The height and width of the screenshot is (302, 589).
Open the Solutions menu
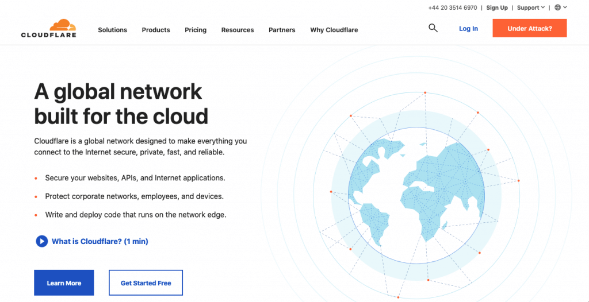click(x=112, y=30)
